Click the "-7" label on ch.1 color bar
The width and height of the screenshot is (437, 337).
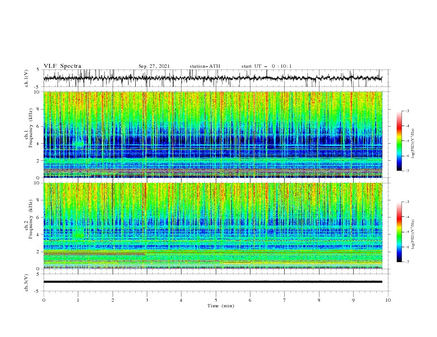click(x=407, y=171)
